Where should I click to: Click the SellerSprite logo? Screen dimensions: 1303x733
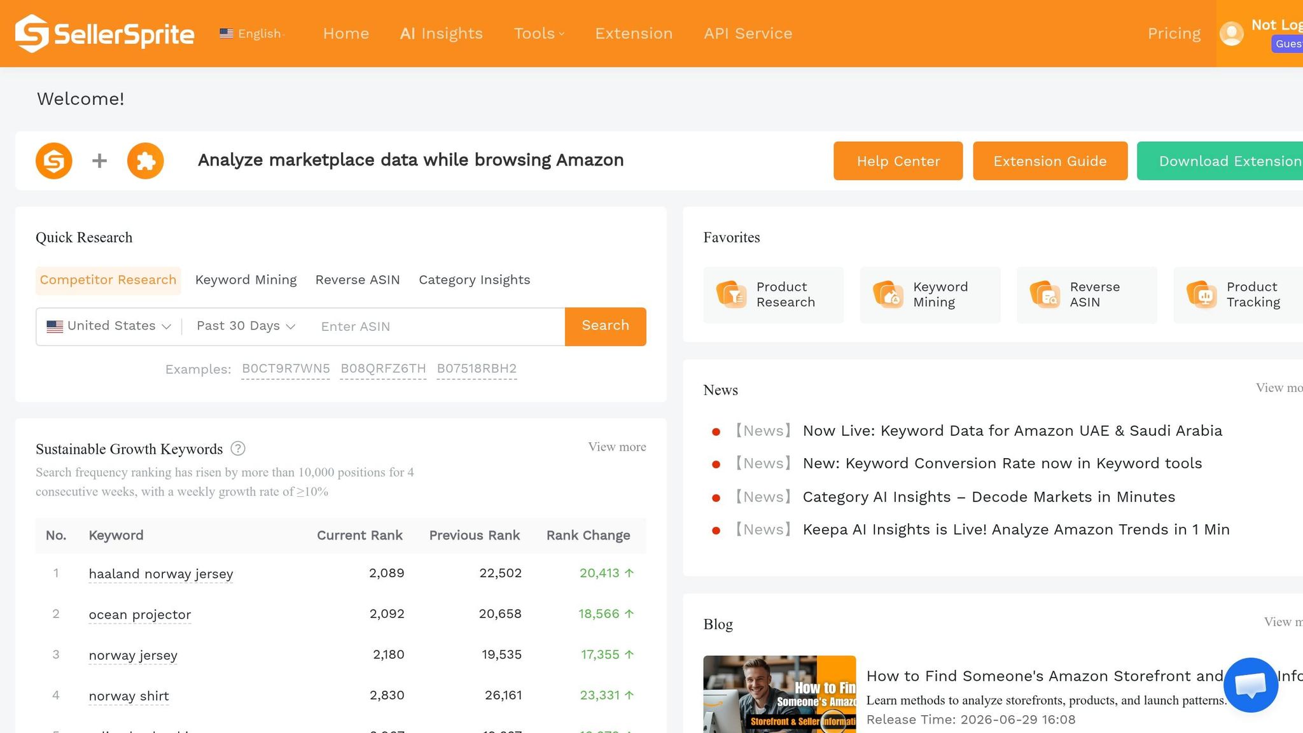[x=105, y=34]
